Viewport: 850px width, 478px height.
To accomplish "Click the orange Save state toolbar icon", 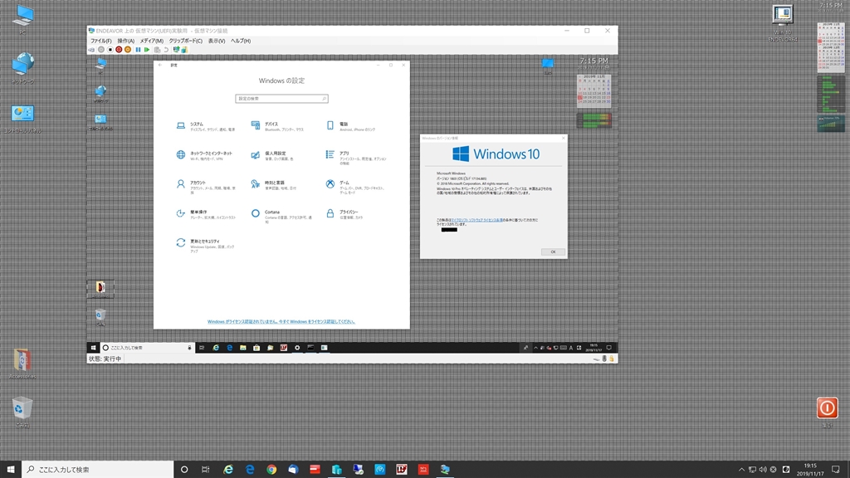I will pyautogui.click(x=128, y=50).
